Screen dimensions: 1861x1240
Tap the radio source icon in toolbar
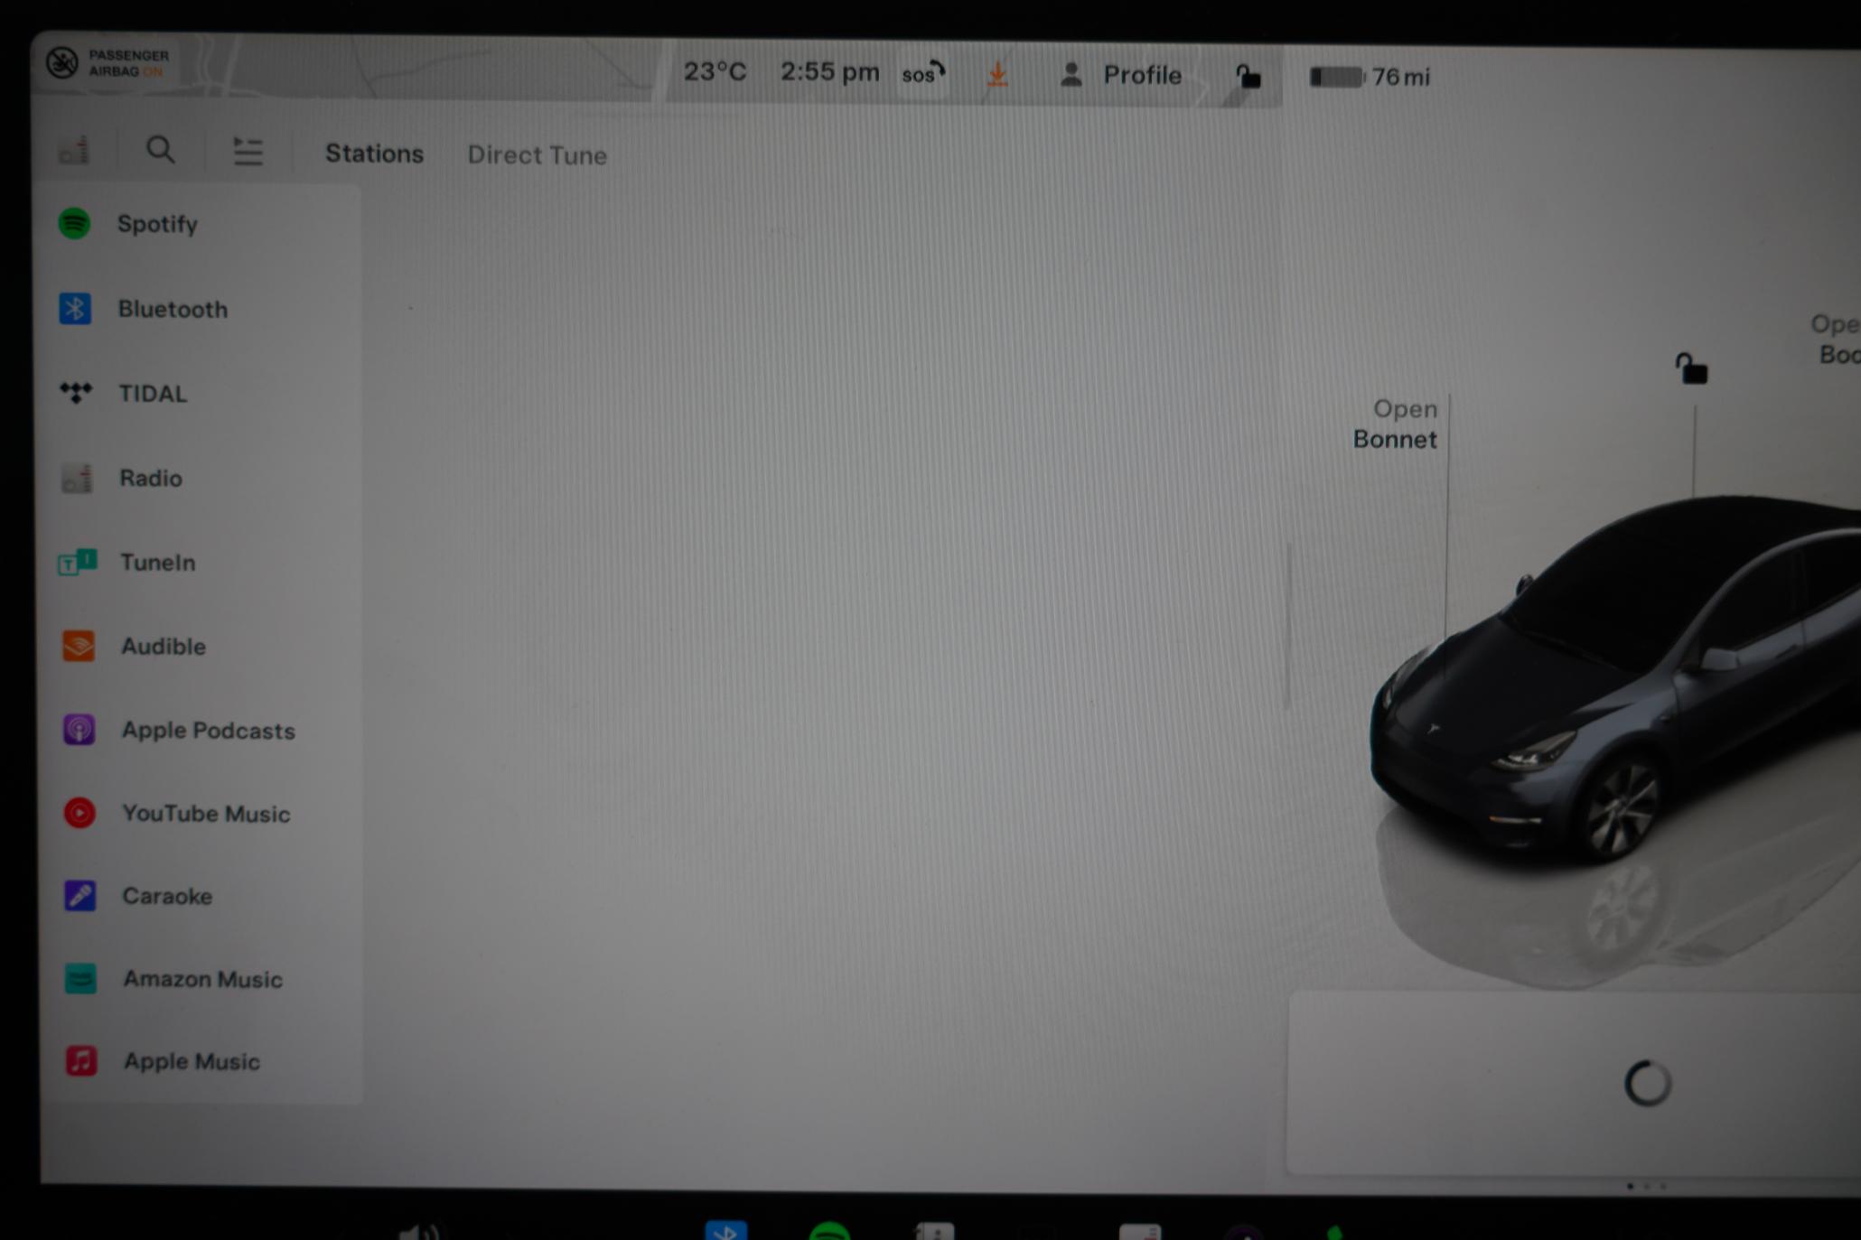click(74, 150)
